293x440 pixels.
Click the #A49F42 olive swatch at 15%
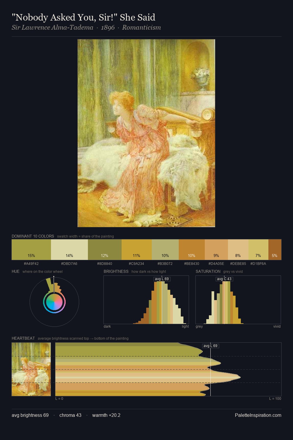(x=31, y=250)
